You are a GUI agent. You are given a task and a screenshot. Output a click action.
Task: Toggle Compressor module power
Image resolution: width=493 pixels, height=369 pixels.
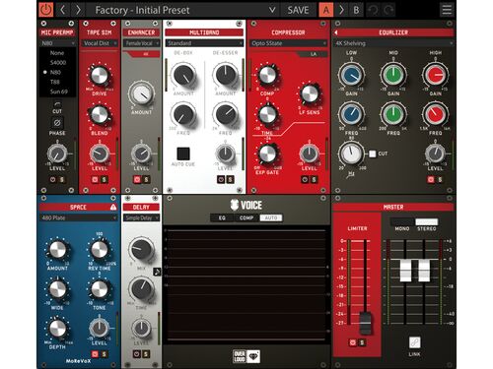click(x=305, y=179)
